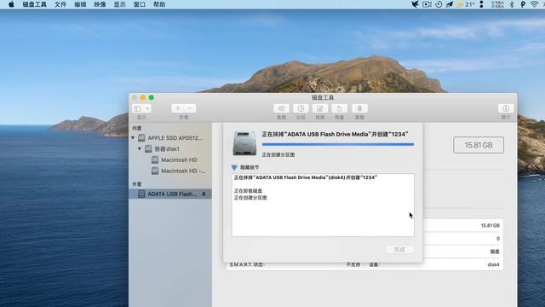The height and width of the screenshot is (307, 545).
Task: Open the 编辑 menu
Action: pos(80,4)
